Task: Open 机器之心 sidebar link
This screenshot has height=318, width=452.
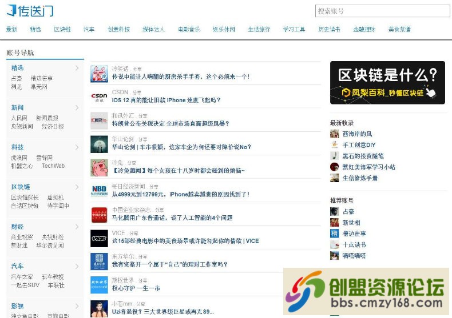Action: [22, 166]
